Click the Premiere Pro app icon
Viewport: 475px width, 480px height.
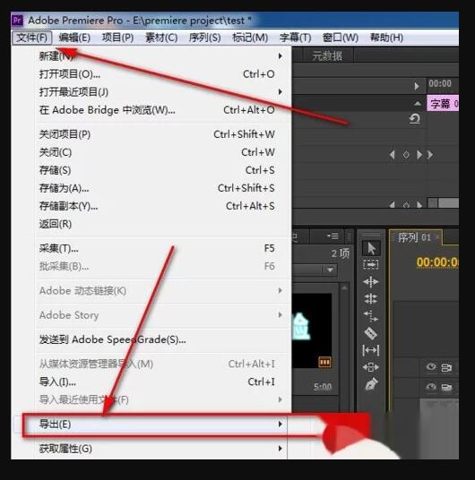17,21
